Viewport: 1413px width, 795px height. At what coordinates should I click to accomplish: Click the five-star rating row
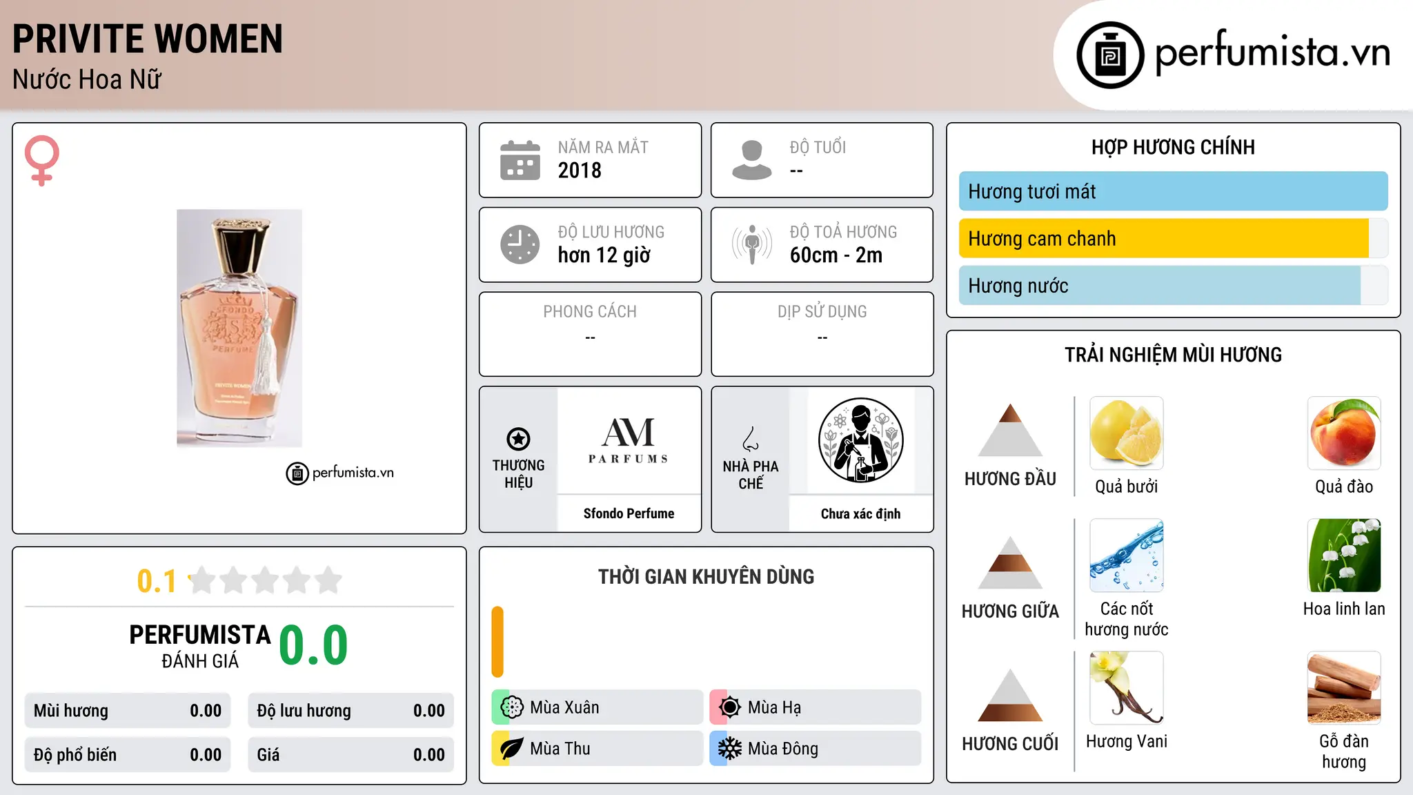[x=266, y=580]
